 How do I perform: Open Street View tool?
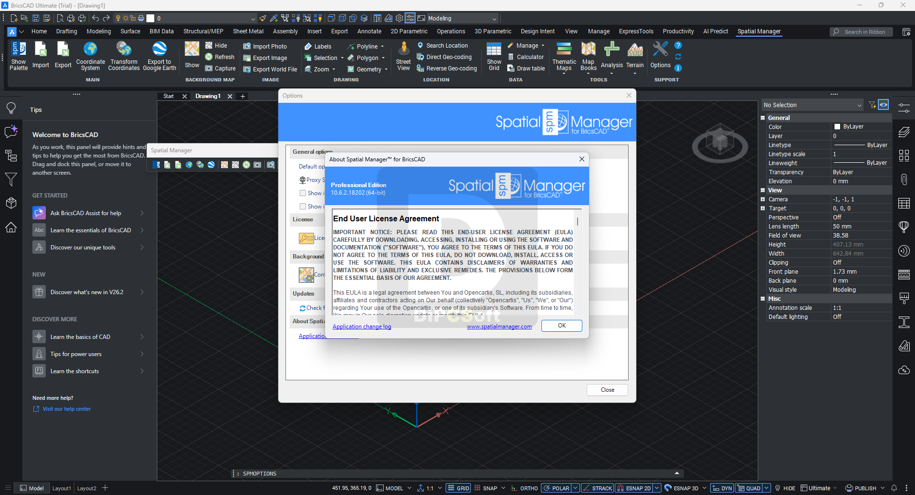click(403, 56)
